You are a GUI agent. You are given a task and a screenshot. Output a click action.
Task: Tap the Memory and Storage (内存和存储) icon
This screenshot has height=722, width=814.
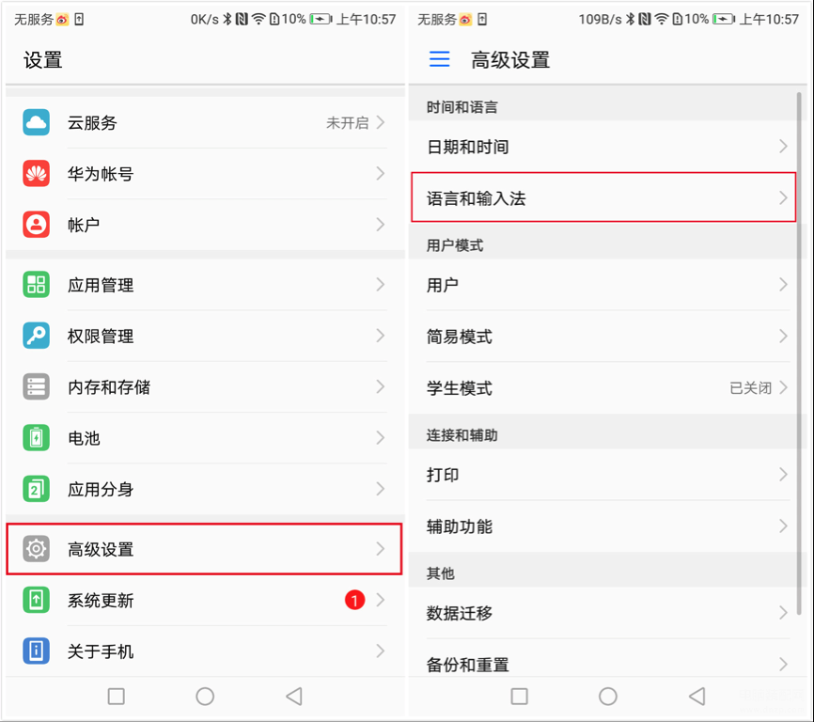37,386
